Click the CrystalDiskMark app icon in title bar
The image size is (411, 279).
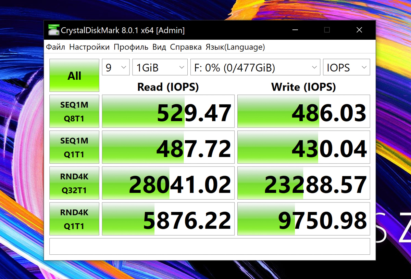tap(53, 30)
